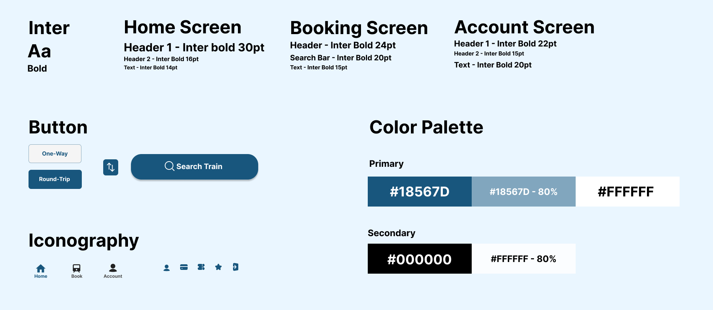Viewport: 713px width, 310px height.
Task: Select the Book train icon
Action: pos(77,268)
